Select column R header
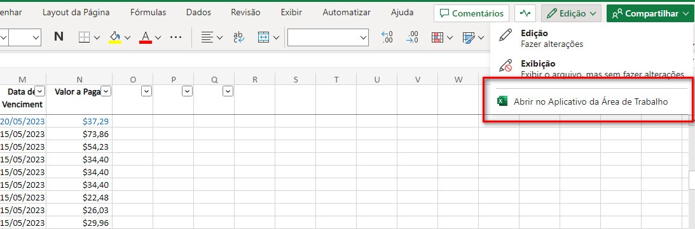This screenshot has width=695, height=229. (x=255, y=79)
